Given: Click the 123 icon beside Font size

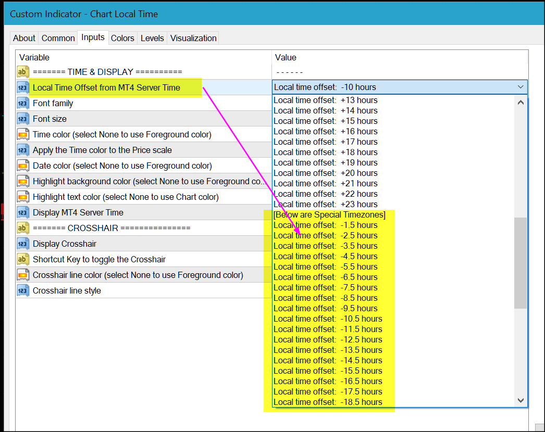Looking at the screenshot, I should pos(22,119).
